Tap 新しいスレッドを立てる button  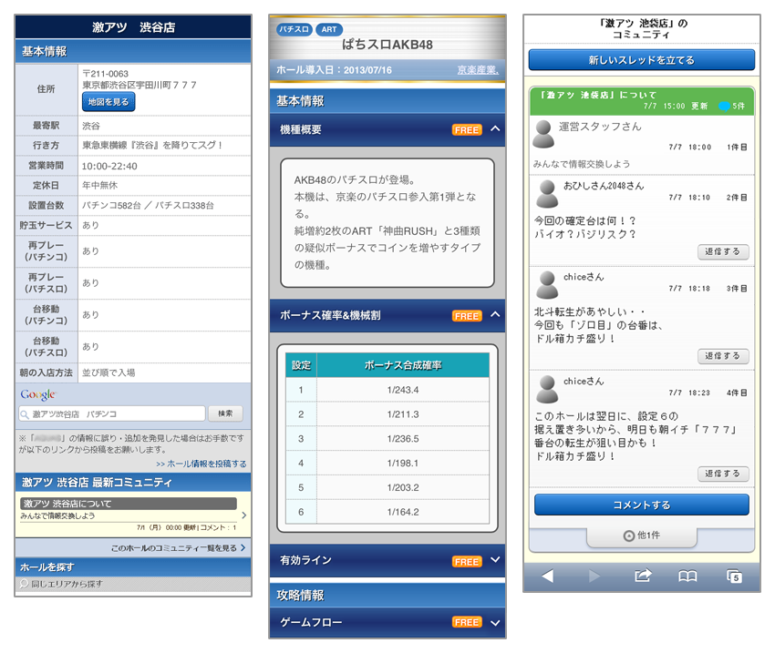pyautogui.click(x=642, y=60)
